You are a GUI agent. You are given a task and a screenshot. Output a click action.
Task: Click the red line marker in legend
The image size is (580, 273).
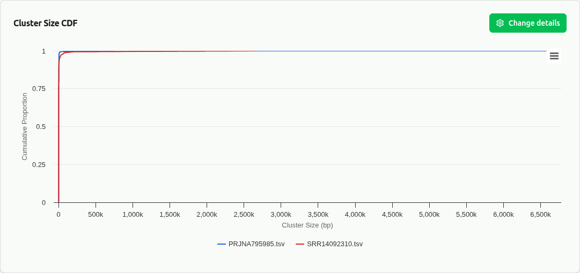(300, 244)
